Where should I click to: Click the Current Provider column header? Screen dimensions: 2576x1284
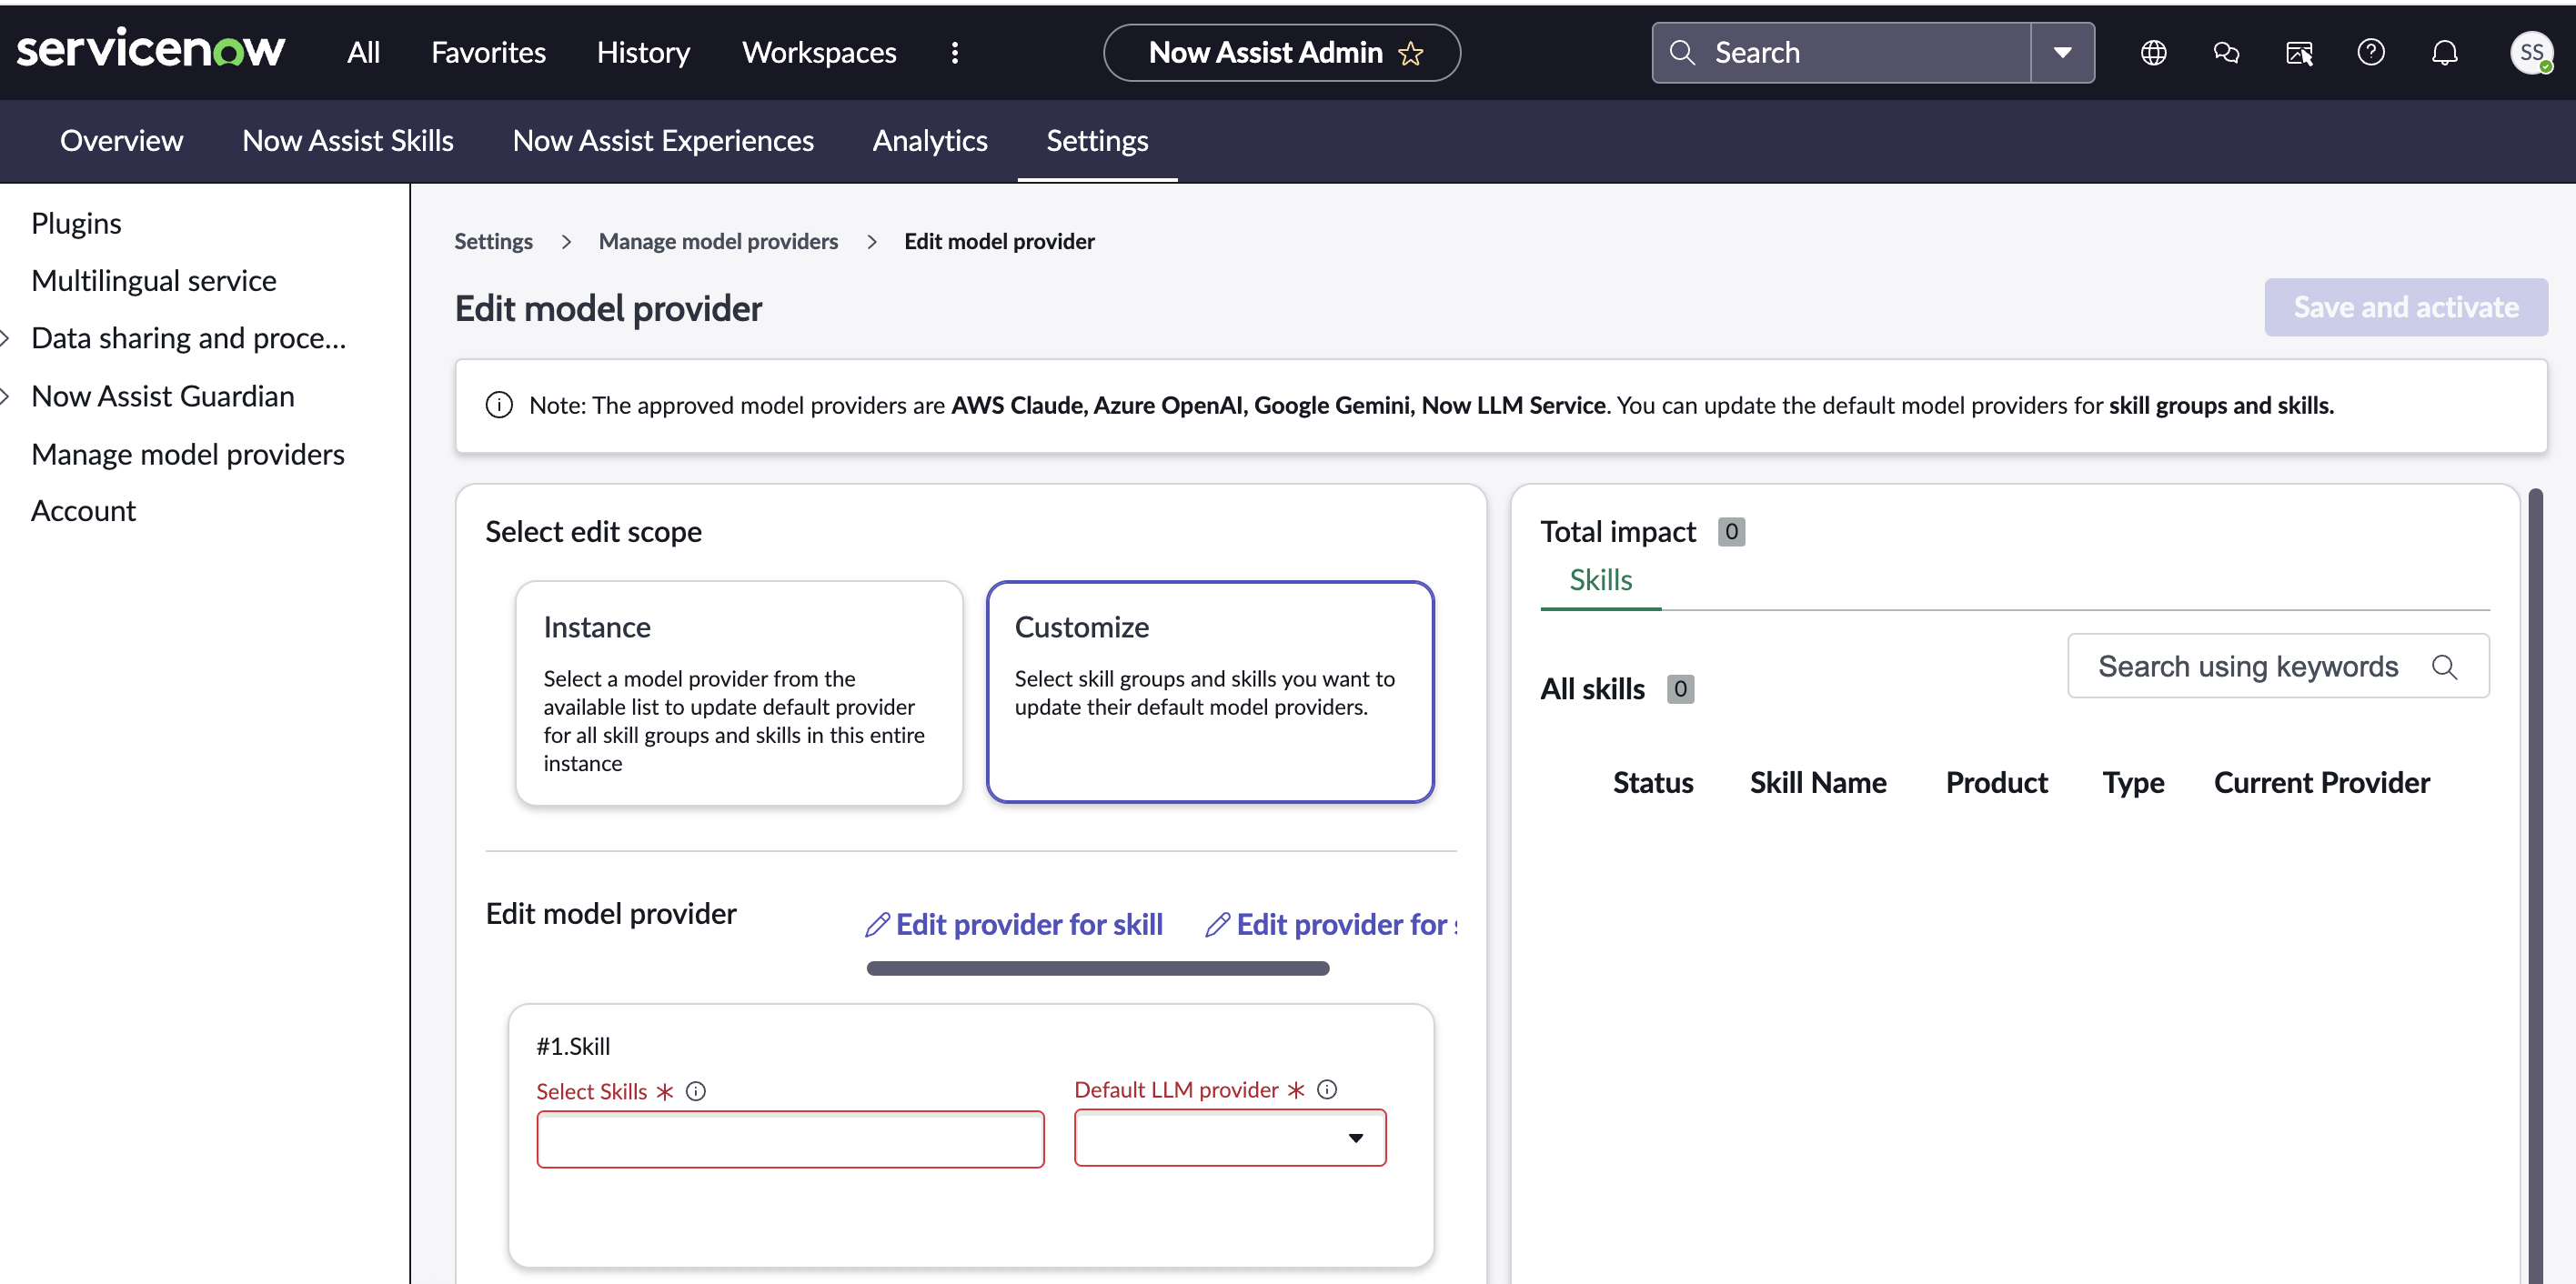tap(2321, 783)
